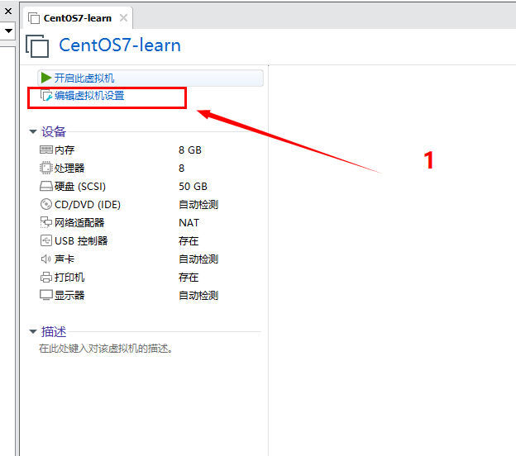This screenshot has width=516, height=456.
Task: Click the 50 GB disk value
Action: (x=193, y=187)
